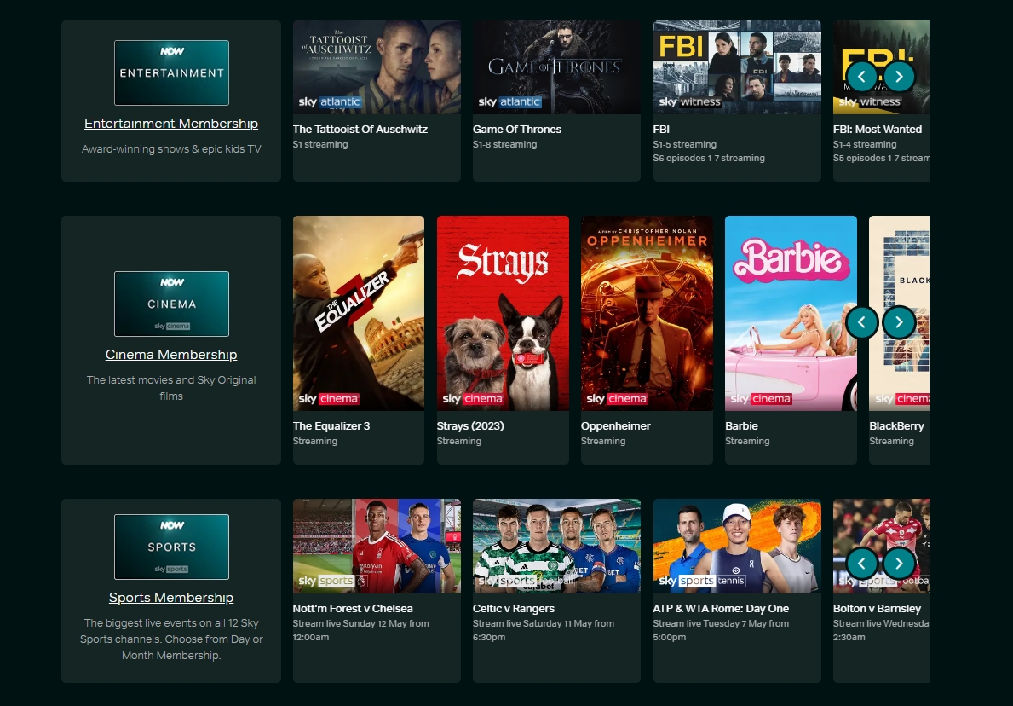Select the Strays movie poster
Viewport: 1013px width, 706px height.
[503, 314]
